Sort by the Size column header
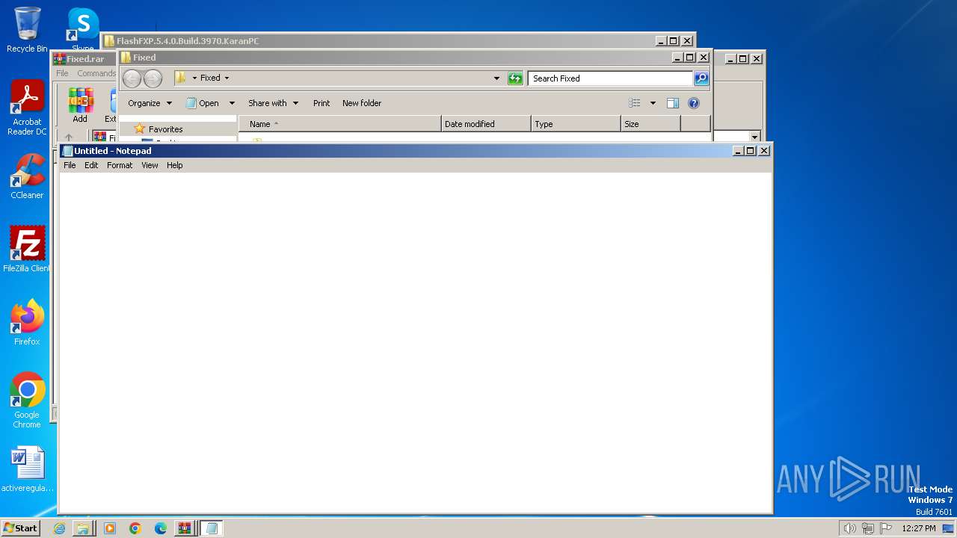Image resolution: width=957 pixels, height=538 pixels. point(650,124)
